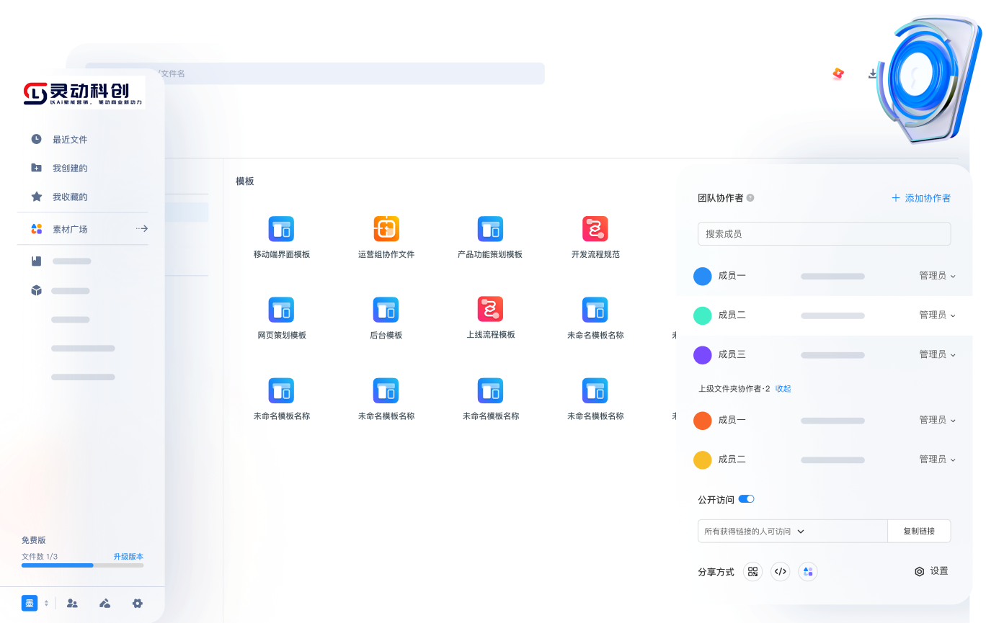Click the 升级版本 link
This screenshot has height=623, width=986.
coord(128,557)
